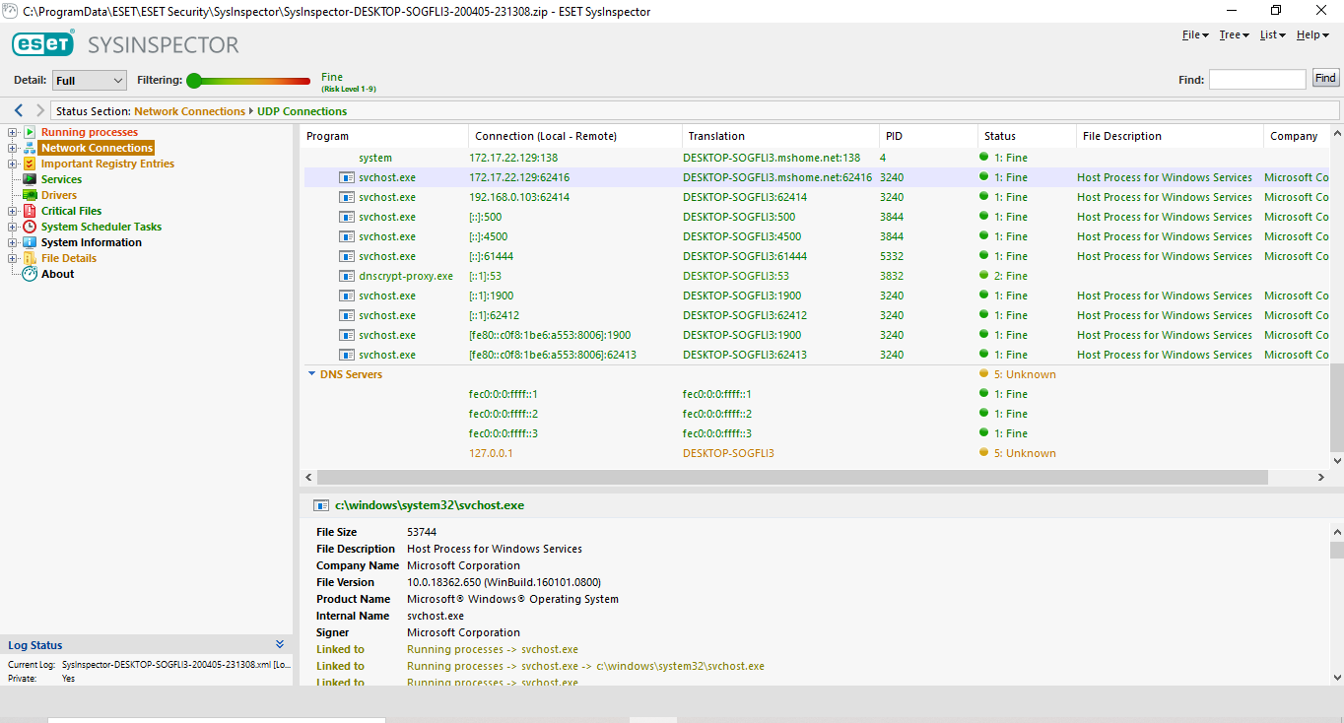Click the About icon in tree
The width and height of the screenshot is (1344, 723).
pyautogui.click(x=30, y=274)
